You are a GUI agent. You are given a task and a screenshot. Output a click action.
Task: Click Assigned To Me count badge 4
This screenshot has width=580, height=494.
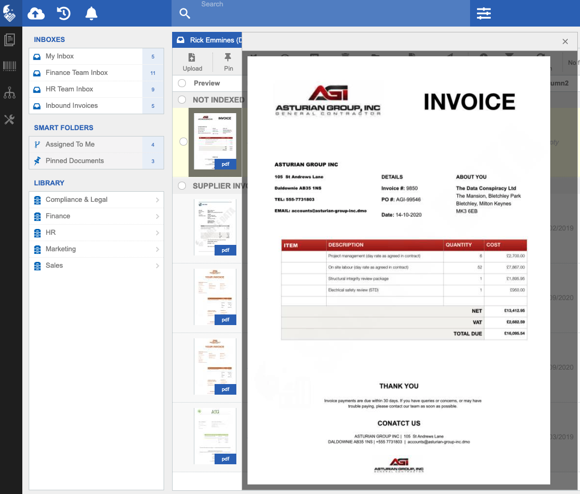[153, 144]
